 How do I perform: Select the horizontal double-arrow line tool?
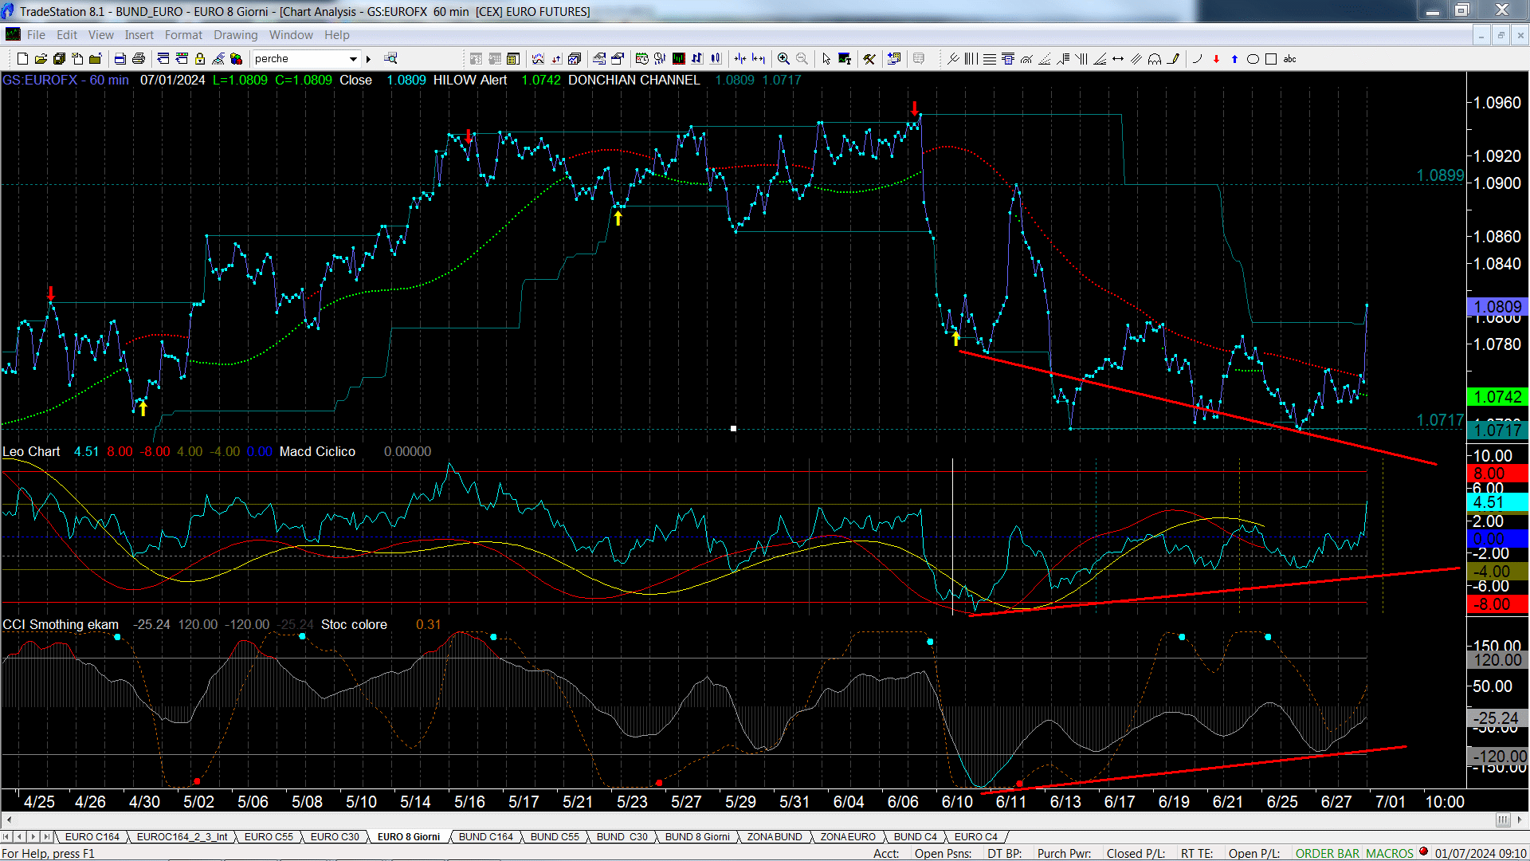(x=1118, y=59)
